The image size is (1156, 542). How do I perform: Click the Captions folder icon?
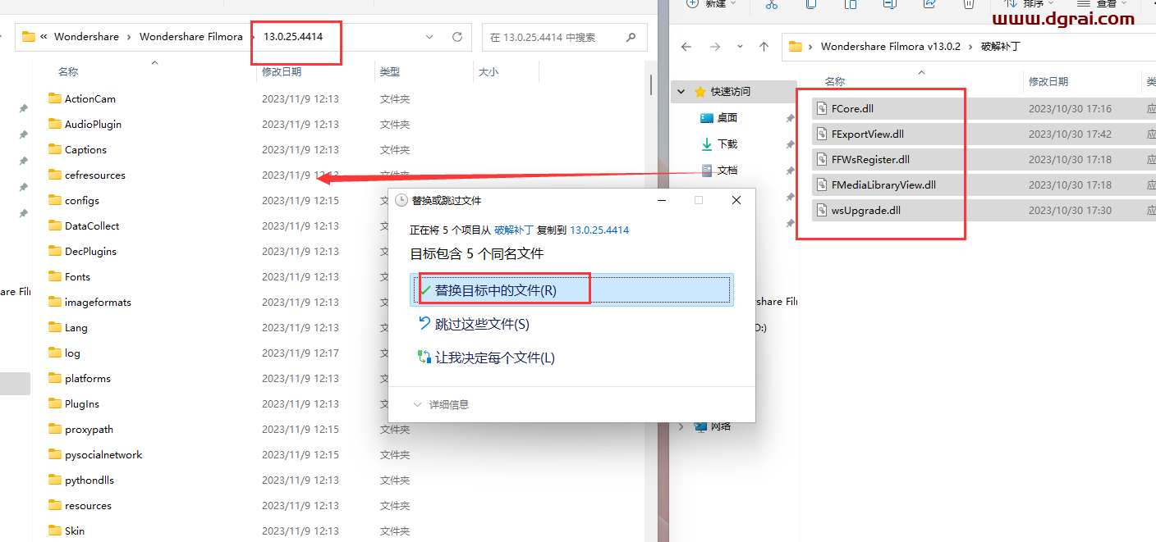55,149
